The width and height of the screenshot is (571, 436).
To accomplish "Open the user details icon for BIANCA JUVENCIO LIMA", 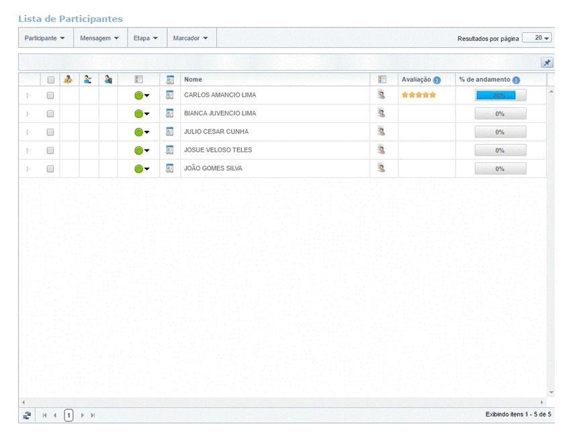I will point(382,113).
